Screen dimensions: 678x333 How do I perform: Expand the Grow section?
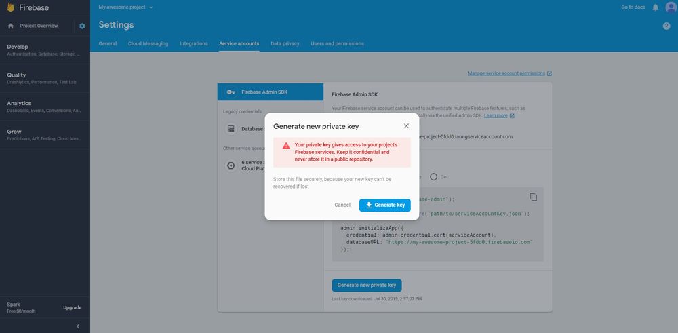point(45,135)
